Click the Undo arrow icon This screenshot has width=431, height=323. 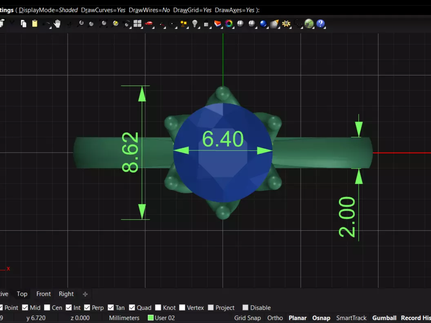(x=47, y=24)
